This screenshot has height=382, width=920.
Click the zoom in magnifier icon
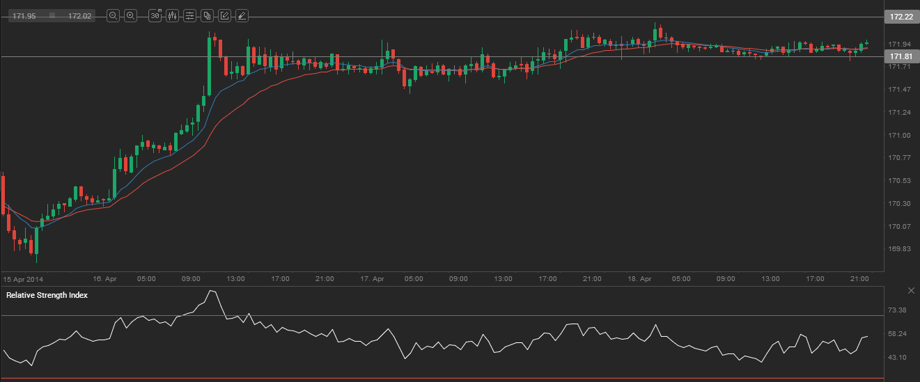(x=130, y=15)
